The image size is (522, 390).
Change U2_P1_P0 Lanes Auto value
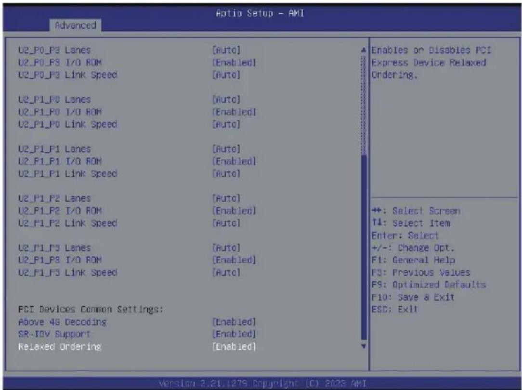[226, 100]
